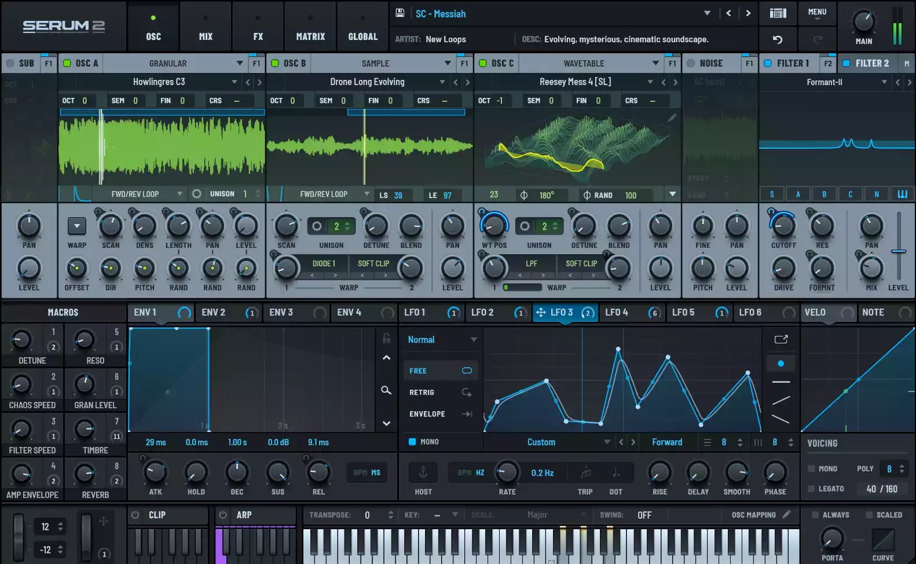Go to the next preset arrow
This screenshot has height=564, width=916.
748,13
